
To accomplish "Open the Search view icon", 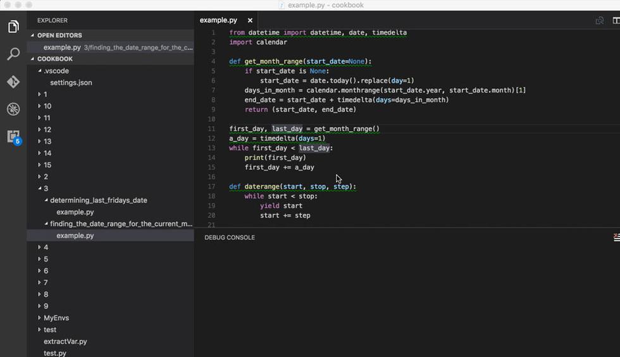I will [x=13, y=54].
